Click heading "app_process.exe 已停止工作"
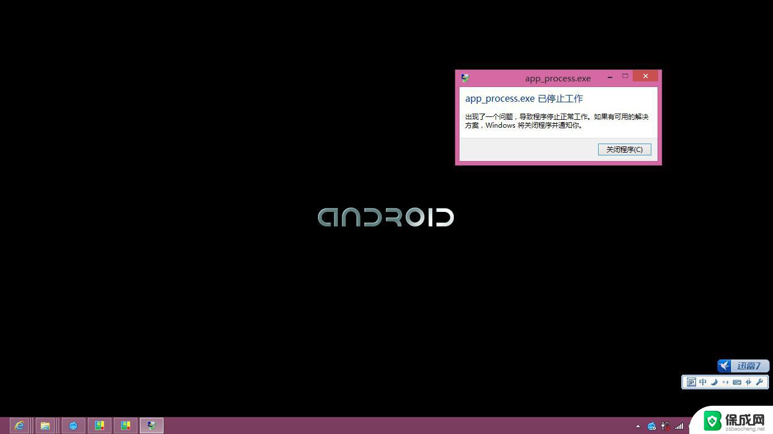 point(524,98)
